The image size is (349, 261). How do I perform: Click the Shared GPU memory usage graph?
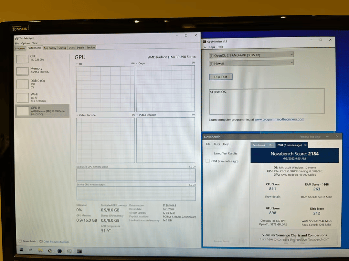[x=136, y=193]
